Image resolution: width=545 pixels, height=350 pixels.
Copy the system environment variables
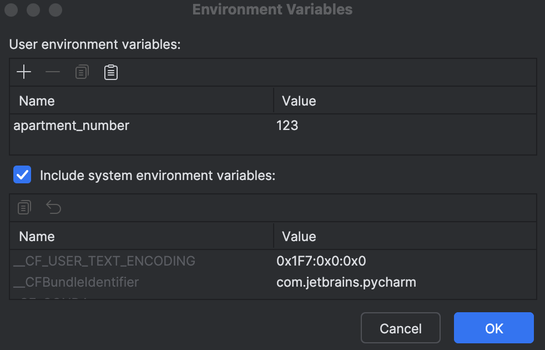pos(24,207)
